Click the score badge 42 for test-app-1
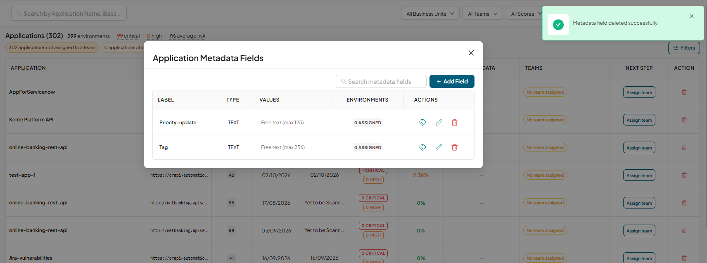This screenshot has height=263, width=707. tap(231, 175)
